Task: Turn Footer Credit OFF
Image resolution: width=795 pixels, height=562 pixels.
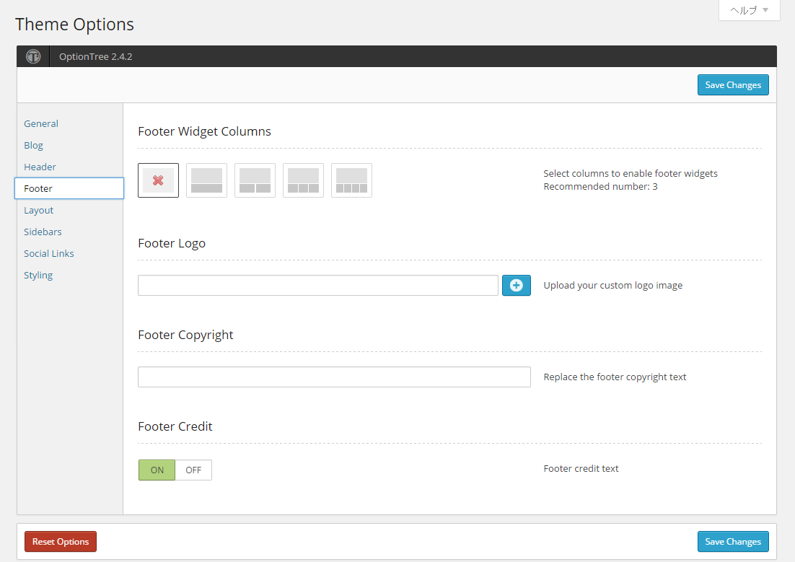Action: 193,470
